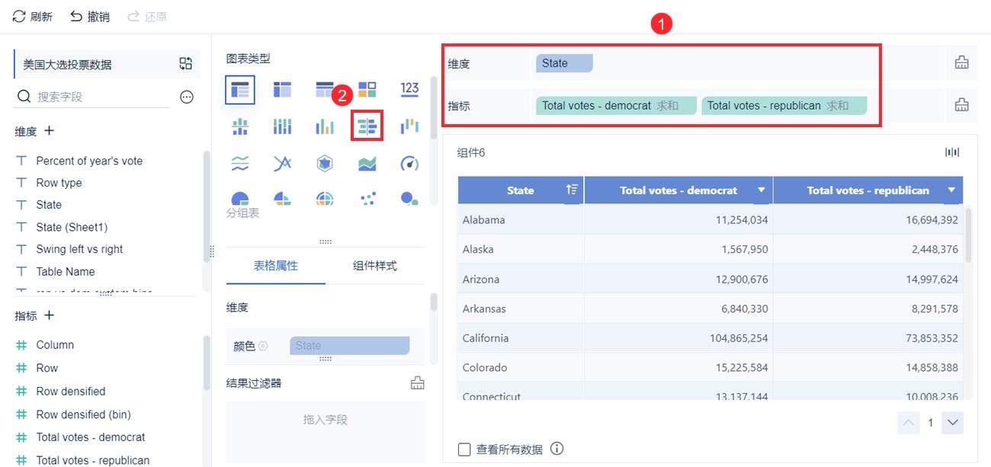
Task: Open the more options icon beside field search
Action: pos(186,97)
